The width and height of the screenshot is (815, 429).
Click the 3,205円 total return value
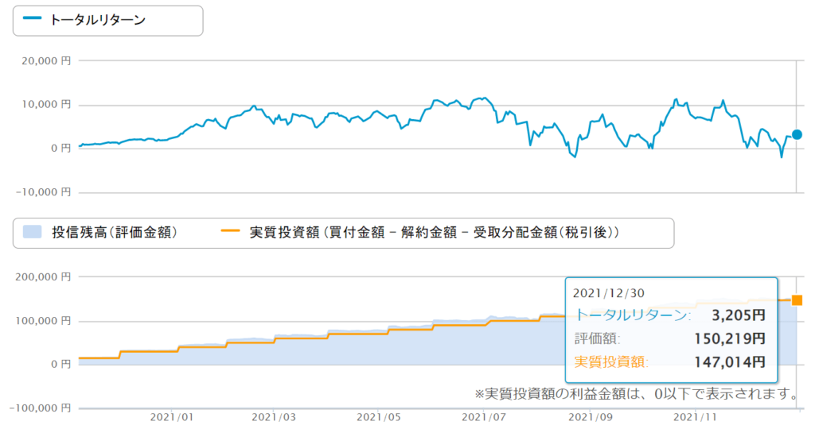coord(738,315)
